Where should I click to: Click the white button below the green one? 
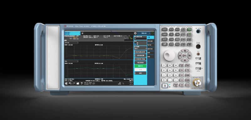[140, 70]
